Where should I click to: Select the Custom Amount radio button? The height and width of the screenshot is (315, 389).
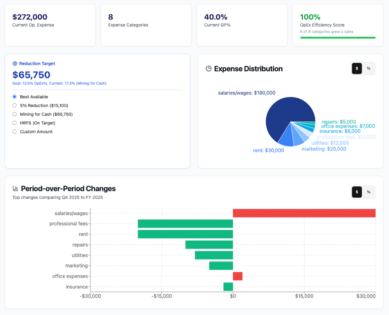(15, 131)
